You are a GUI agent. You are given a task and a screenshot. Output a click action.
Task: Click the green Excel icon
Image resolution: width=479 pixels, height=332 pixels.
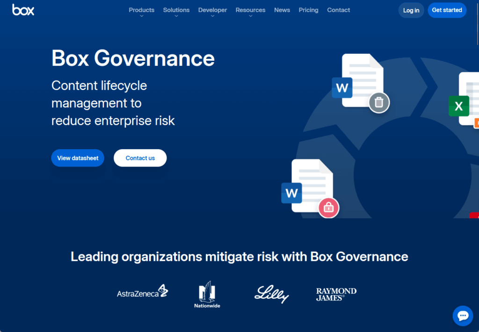pos(459,106)
